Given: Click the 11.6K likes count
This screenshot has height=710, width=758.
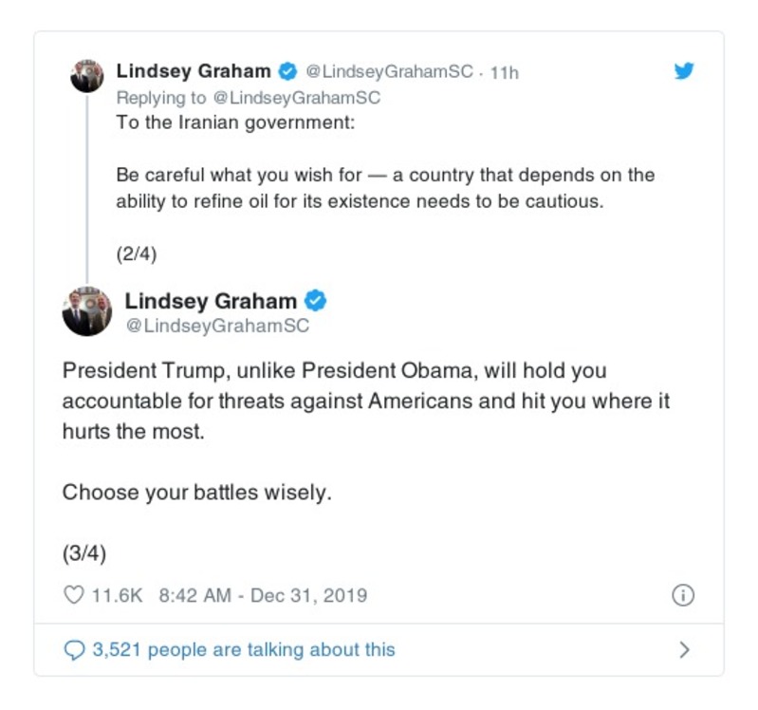Looking at the screenshot, I should coord(116,596).
